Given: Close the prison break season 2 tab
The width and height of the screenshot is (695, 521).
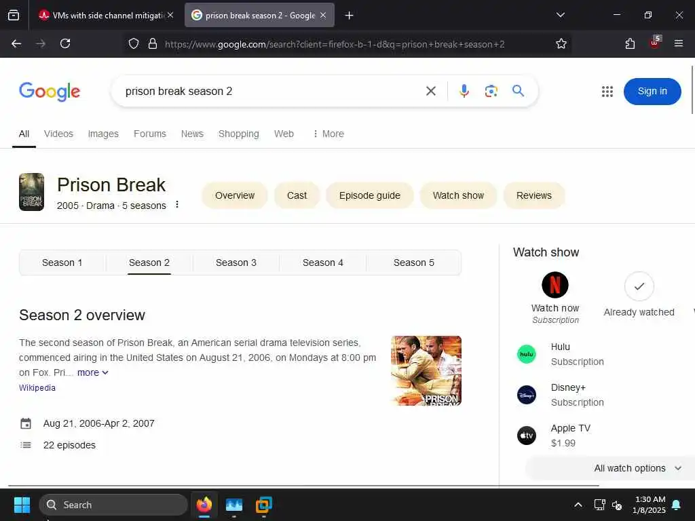Looking at the screenshot, I should tap(323, 15).
